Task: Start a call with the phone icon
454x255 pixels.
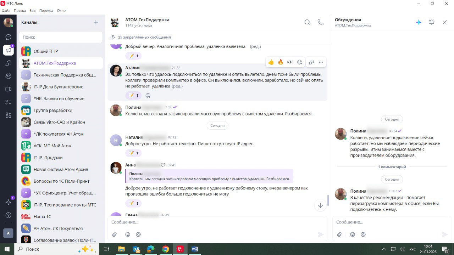Action: point(320,22)
